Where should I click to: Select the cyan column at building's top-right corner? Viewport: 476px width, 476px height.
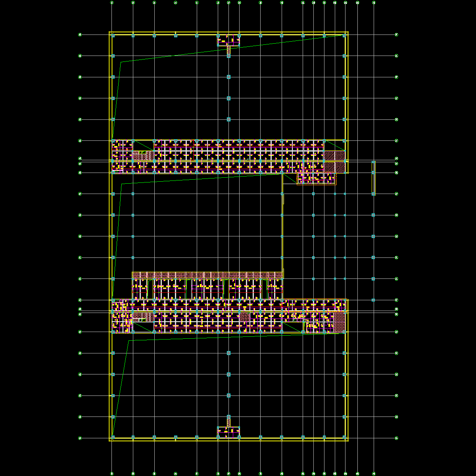tap(345, 36)
